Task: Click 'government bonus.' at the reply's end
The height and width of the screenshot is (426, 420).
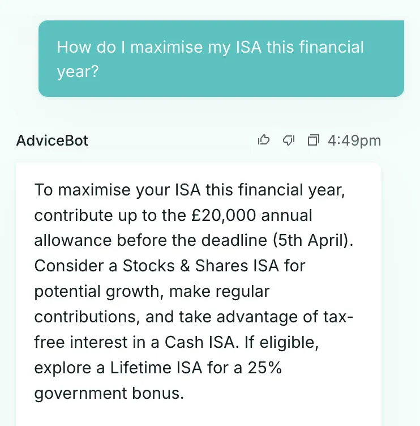Action: pos(109,393)
